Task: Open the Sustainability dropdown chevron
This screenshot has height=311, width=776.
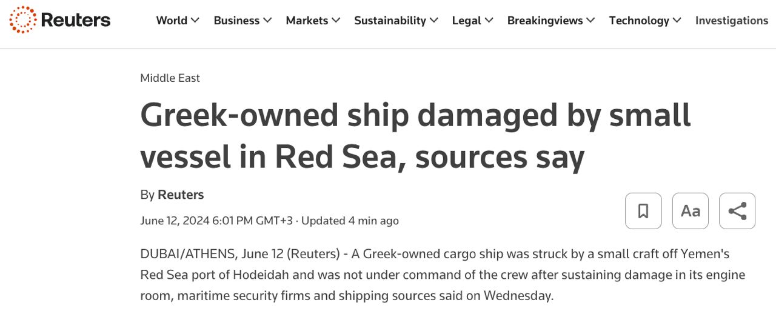Action: pyautogui.click(x=434, y=21)
